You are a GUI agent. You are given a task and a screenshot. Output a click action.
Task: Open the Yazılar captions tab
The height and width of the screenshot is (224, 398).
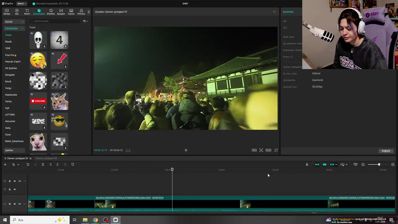71,12
